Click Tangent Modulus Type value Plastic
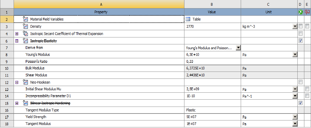311x128 pixels. (213, 110)
